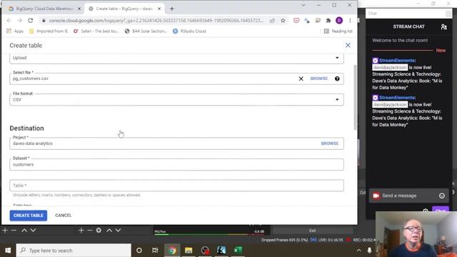This screenshot has width=457, height=257.
Task: Click the Send a message chat box
Action: pos(409,196)
